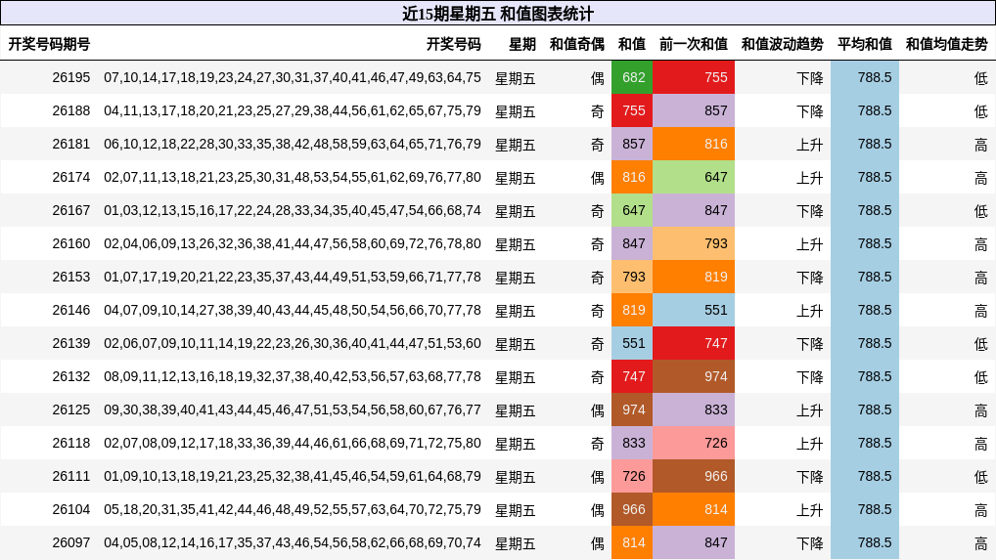Click the 下降 trend in row 26132
This screenshot has width=996, height=560.
810,377
